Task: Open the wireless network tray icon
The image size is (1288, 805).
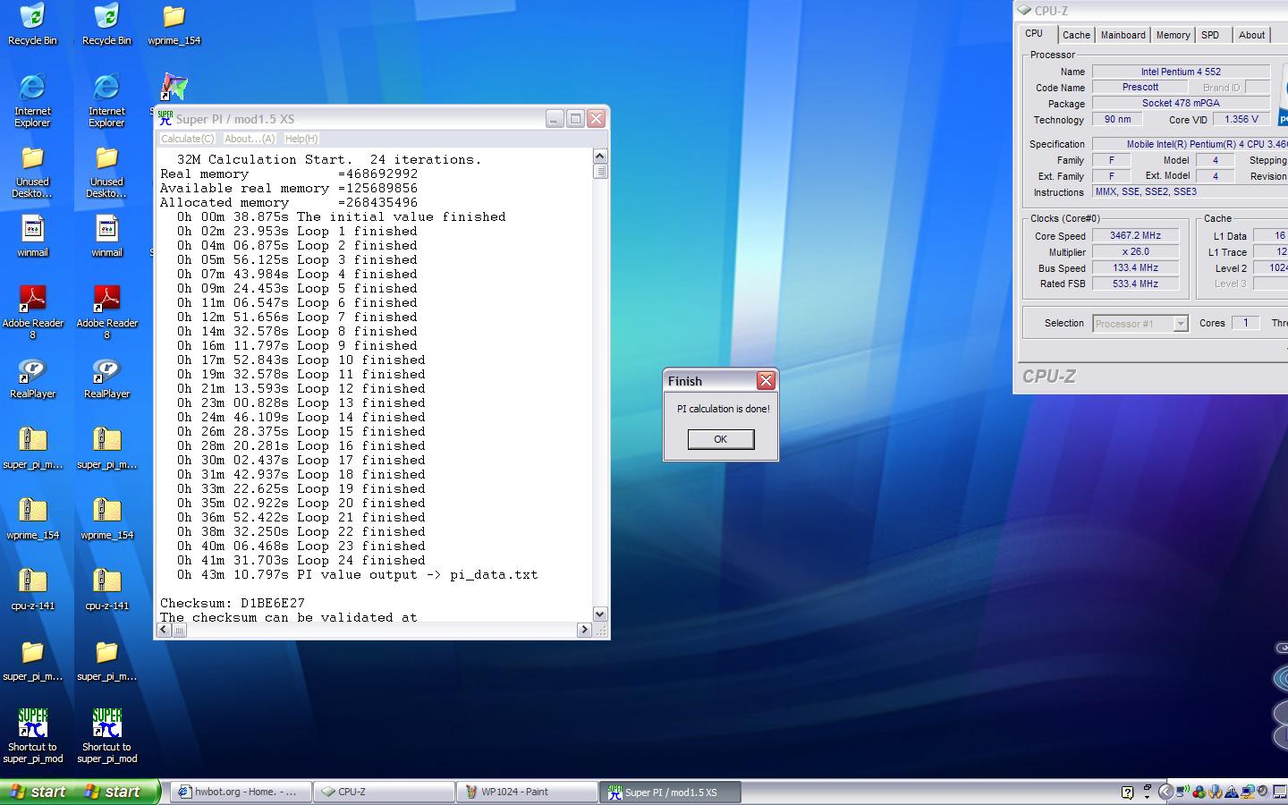Action: click(1182, 792)
